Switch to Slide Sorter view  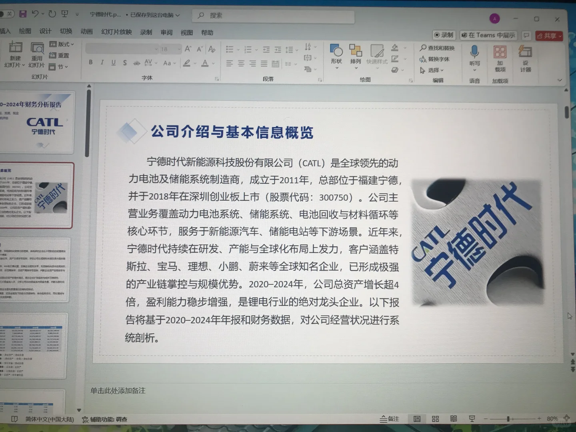click(x=435, y=419)
